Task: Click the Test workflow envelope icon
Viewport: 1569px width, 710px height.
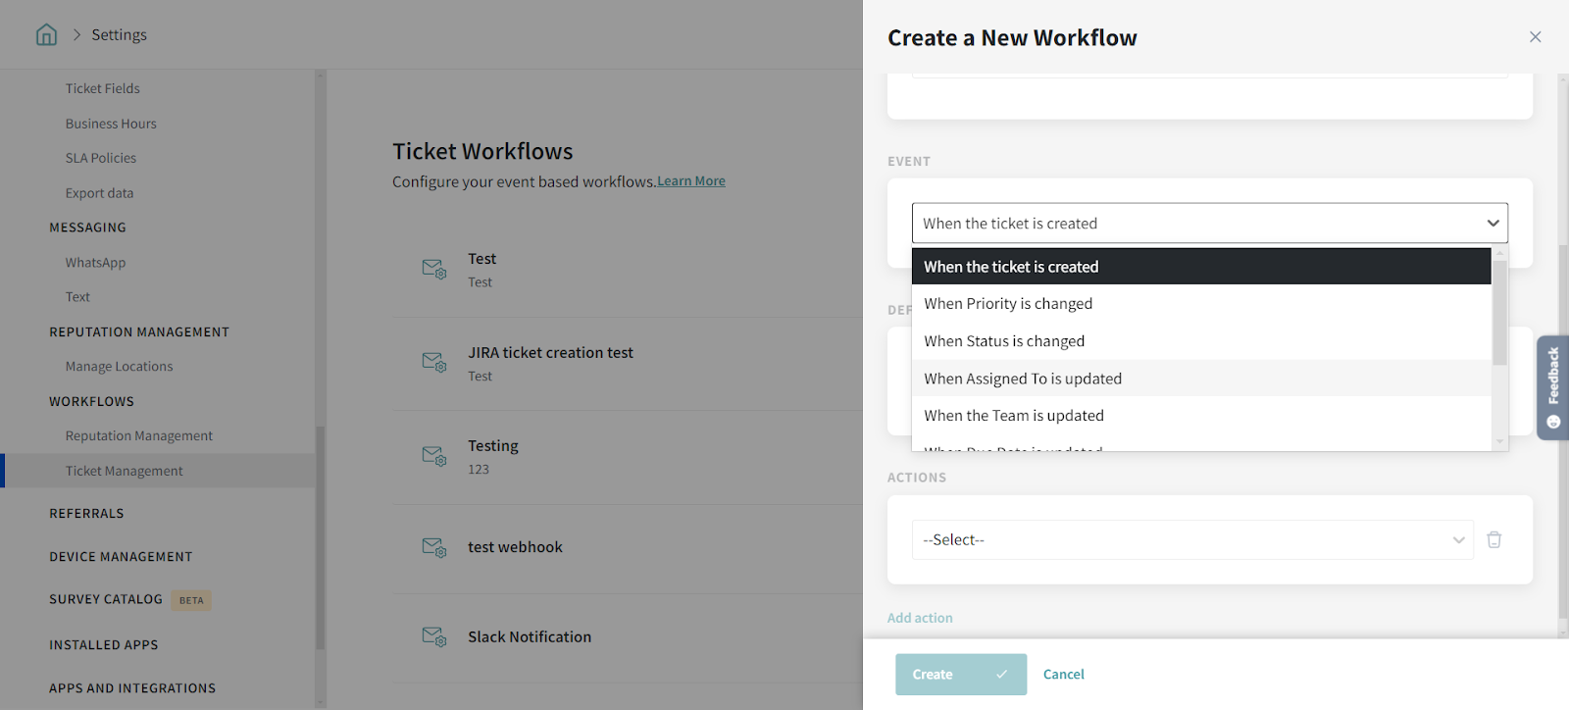Action: (433, 269)
